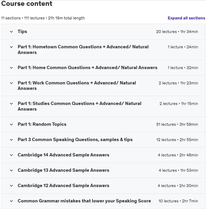Screen dimensions: 206x209
Task: Expand the Cambridge 13 Advanced Sample Answers chevron
Action: (11, 170)
